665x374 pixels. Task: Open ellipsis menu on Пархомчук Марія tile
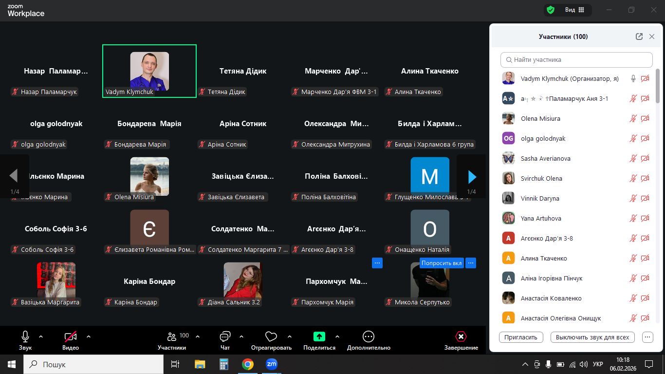coord(377,263)
